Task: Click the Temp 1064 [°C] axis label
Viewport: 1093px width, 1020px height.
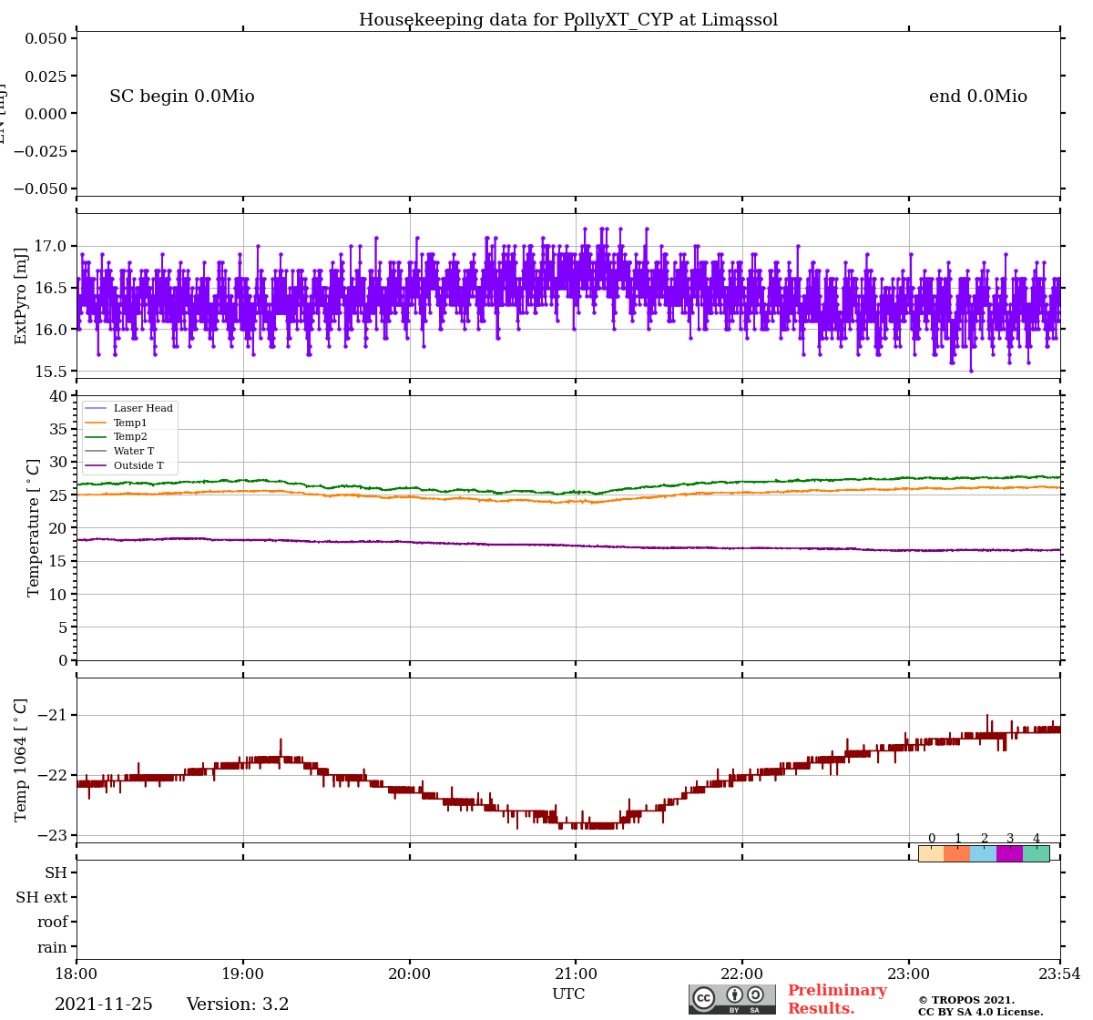Action: [x=21, y=760]
